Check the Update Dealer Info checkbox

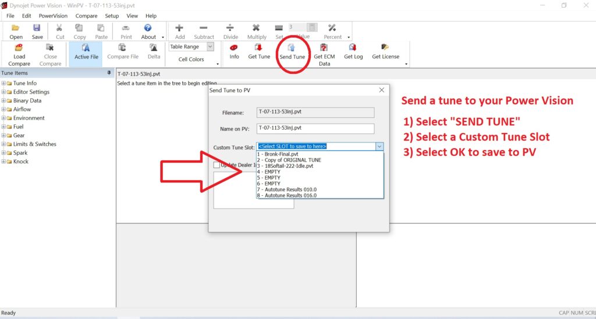(x=217, y=166)
